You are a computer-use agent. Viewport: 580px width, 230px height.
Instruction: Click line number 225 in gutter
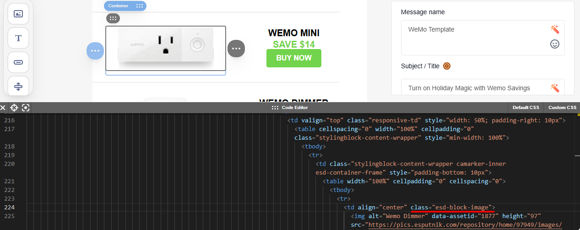(10, 216)
